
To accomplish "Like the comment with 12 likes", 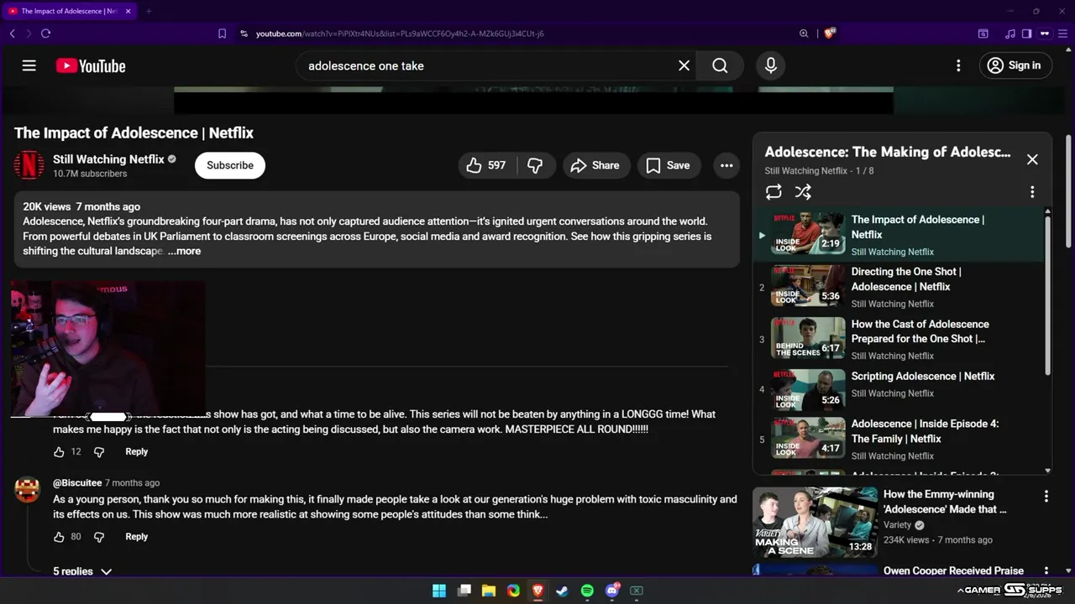I will pos(59,452).
